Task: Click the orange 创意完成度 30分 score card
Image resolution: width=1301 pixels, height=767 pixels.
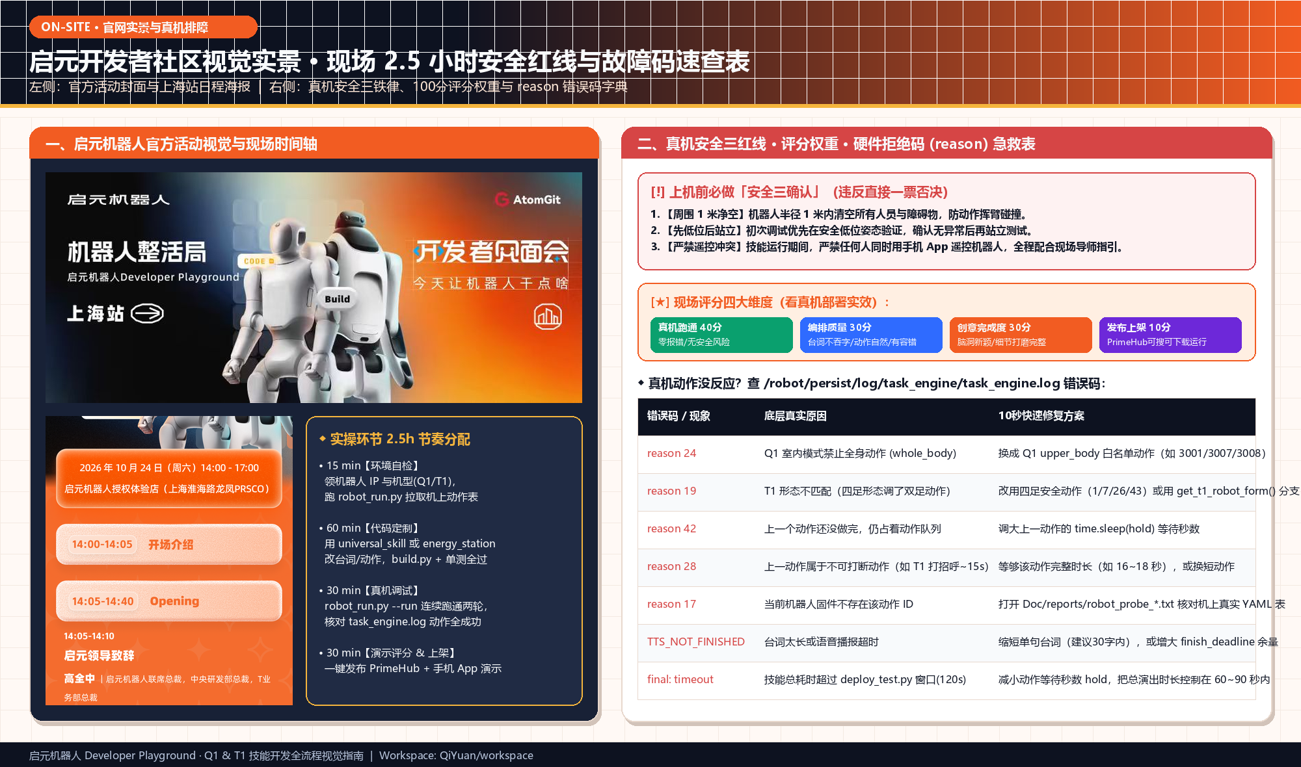Action: pos(1021,335)
